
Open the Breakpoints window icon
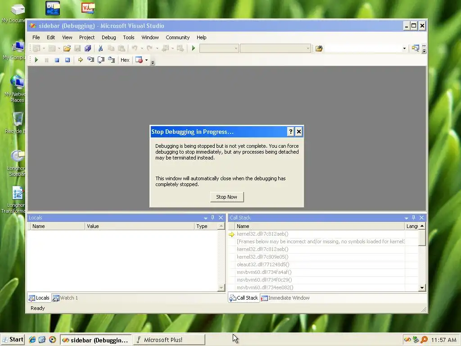(139, 60)
